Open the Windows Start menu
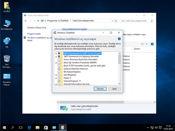The height and width of the screenshot is (131, 175). 4,128
